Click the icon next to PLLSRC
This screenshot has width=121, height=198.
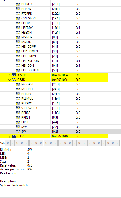coord(18,103)
